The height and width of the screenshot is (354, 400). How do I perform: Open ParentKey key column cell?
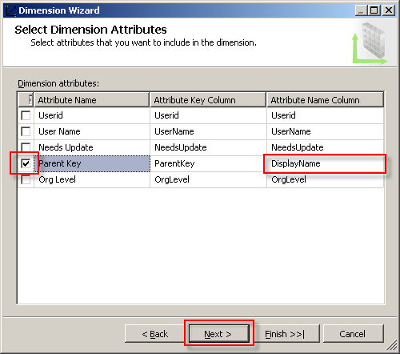click(208, 163)
